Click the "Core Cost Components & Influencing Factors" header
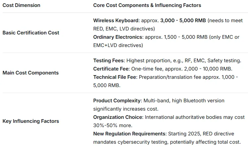Screen dimensions: 248x147 (x=147, y=5)
